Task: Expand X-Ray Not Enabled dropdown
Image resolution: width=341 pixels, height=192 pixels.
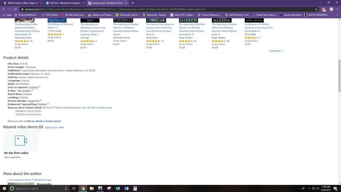Action: 32,90
